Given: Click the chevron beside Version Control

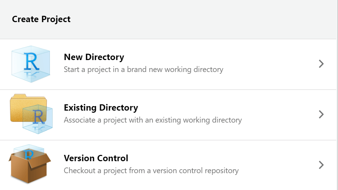Looking at the screenshot, I should click(321, 165).
